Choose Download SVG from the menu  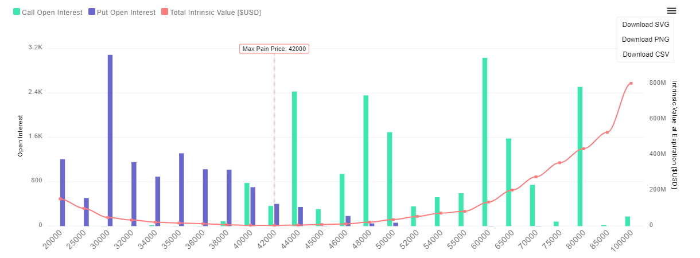click(x=645, y=25)
